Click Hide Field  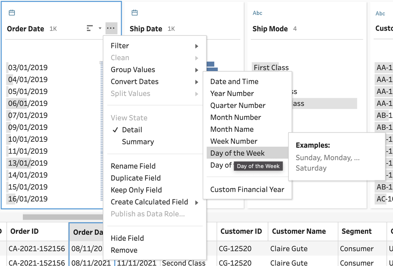(x=127, y=238)
